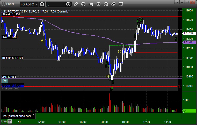Open the time template clock menu

[x=69, y=4]
